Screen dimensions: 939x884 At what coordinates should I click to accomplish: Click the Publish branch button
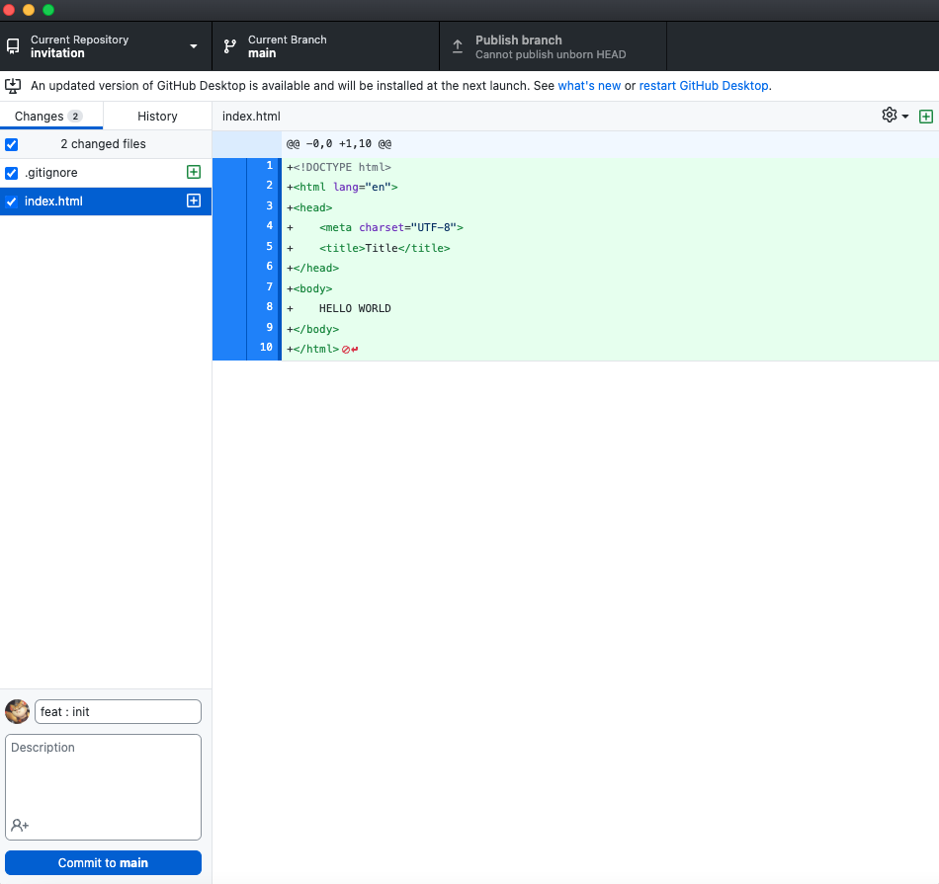tap(554, 46)
